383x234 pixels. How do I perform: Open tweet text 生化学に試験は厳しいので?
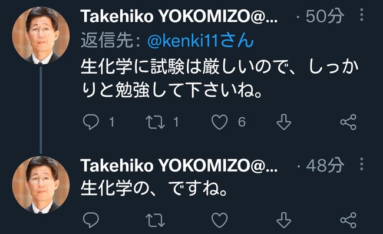point(219,78)
